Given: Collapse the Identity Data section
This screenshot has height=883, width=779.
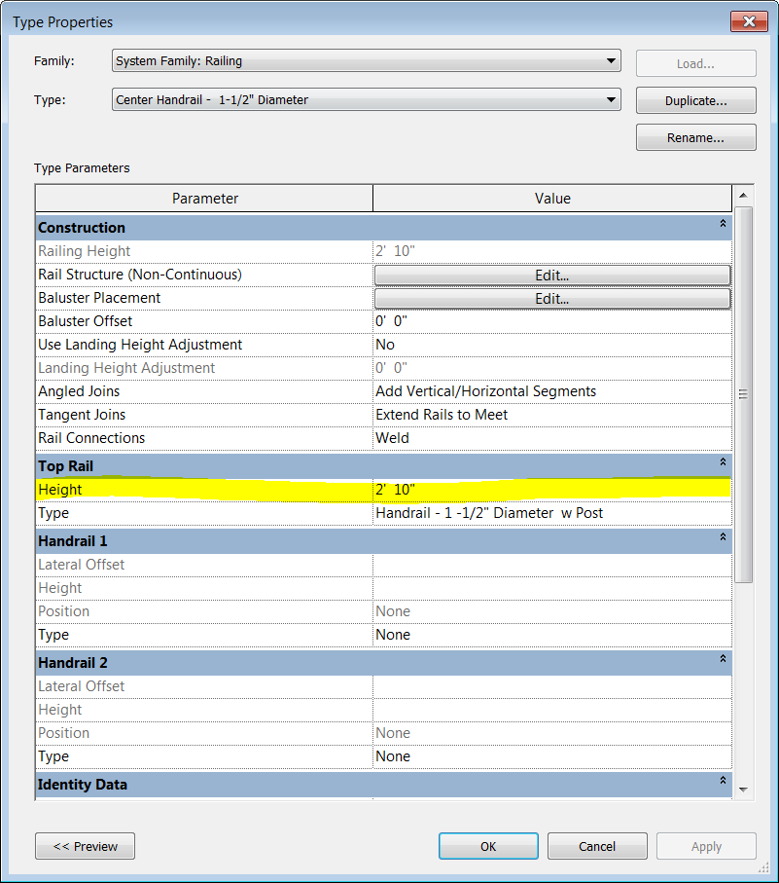Looking at the screenshot, I should (723, 780).
